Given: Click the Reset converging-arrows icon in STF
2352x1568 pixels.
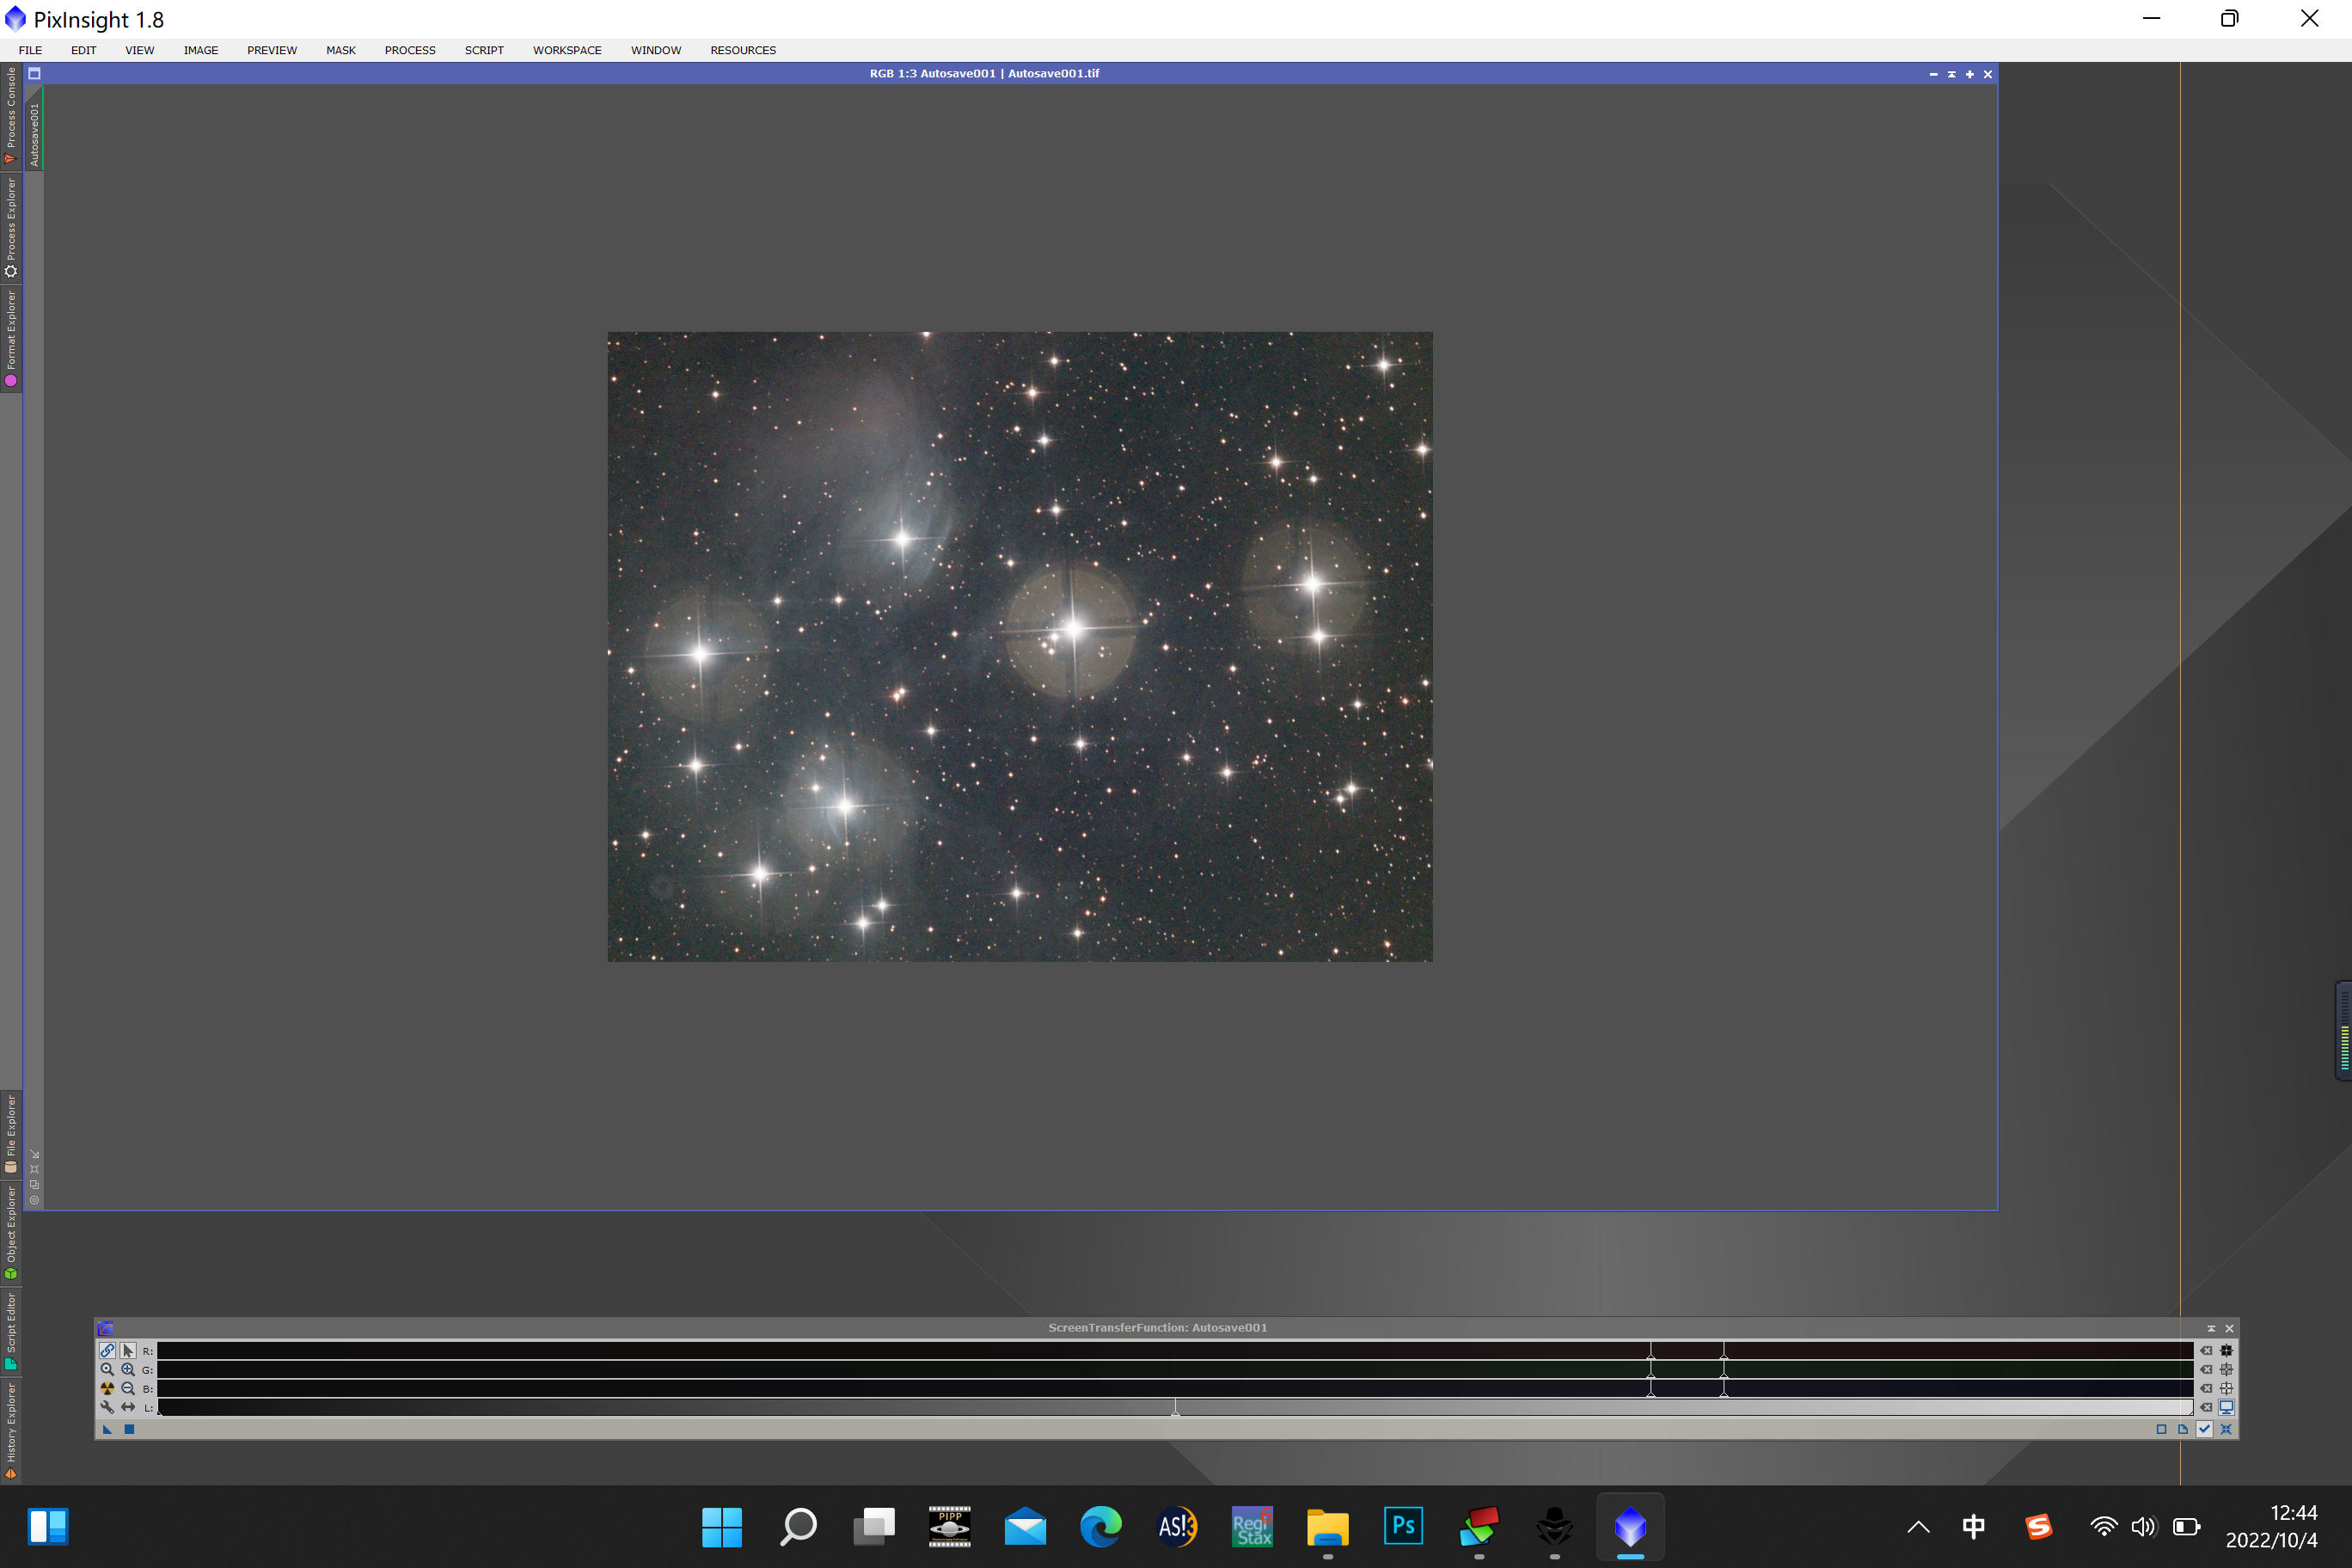Looking at the screenshot, I should pos(2227,1430).
